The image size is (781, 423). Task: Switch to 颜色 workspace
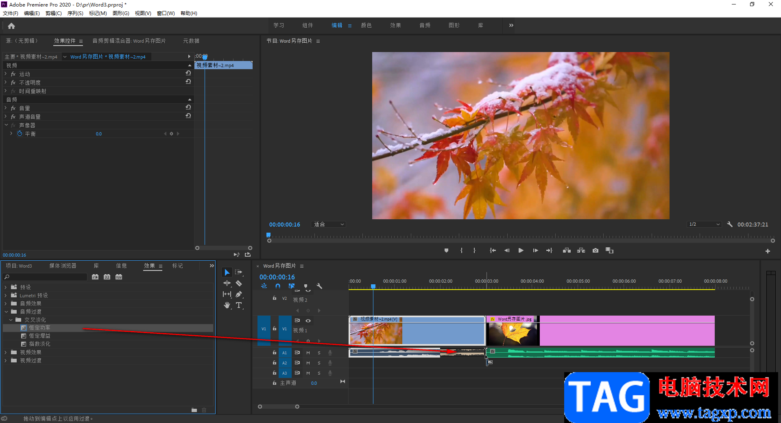366,25
